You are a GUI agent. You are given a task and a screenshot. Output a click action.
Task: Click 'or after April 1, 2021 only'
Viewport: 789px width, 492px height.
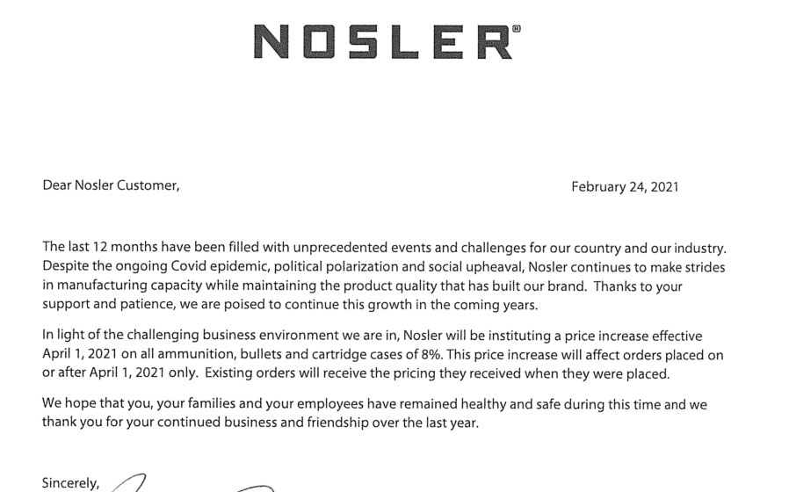(119, 373)
